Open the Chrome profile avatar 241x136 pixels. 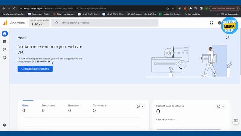pos(206,8)
